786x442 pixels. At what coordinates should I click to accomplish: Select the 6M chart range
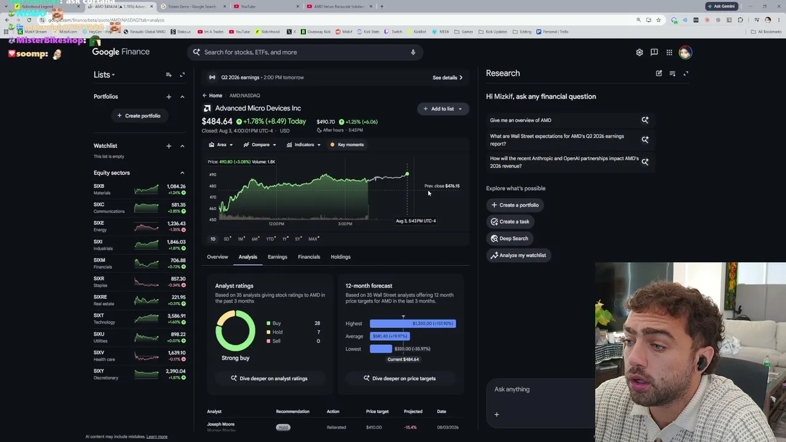(x=255, y=239)
